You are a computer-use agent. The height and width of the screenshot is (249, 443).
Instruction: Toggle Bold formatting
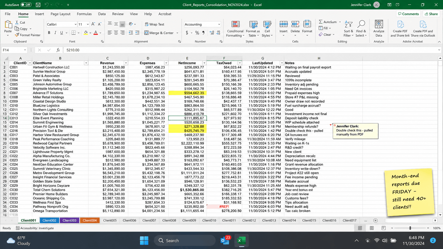49,33
